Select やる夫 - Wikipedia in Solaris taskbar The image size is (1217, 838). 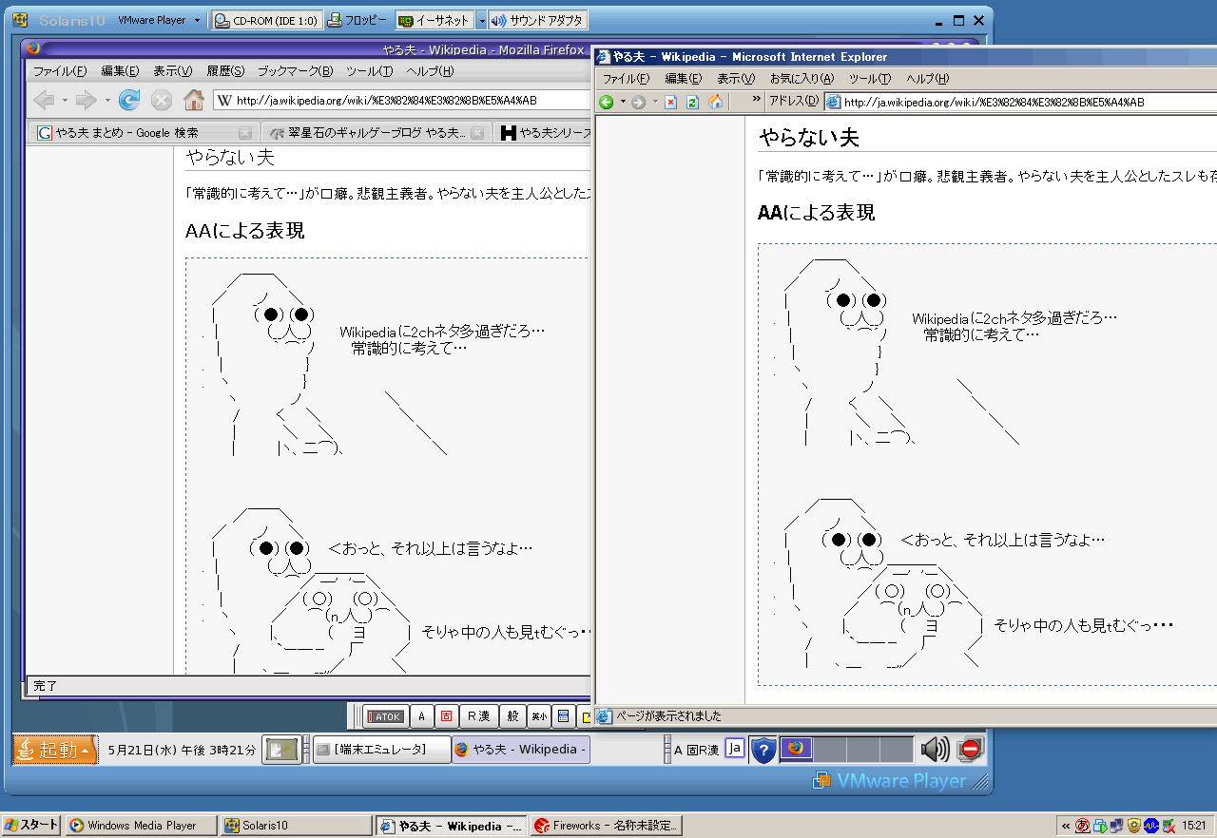click(x=520, y=750)
